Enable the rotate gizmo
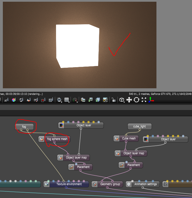 pyautogui.click(x=137, y=100)
